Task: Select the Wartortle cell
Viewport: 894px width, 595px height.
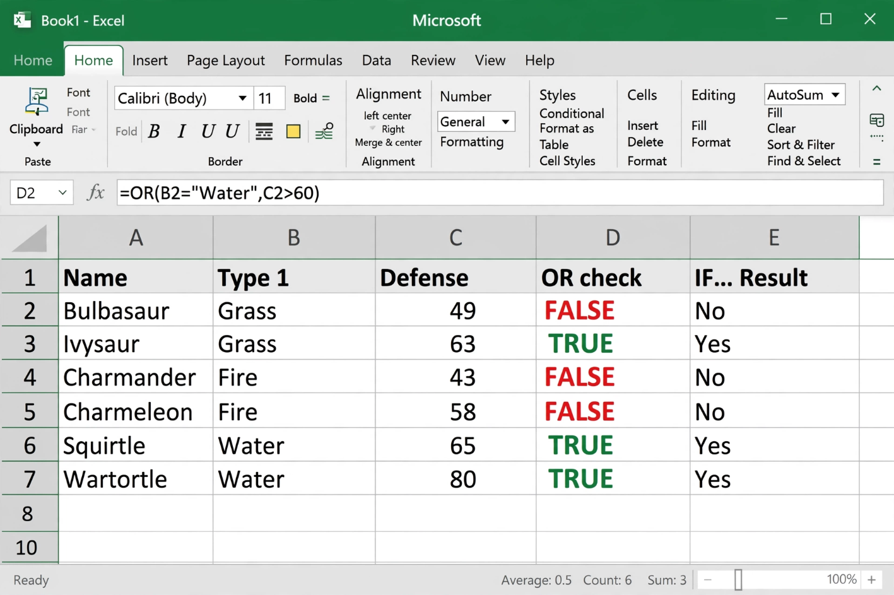Action: tap(136, 479)
